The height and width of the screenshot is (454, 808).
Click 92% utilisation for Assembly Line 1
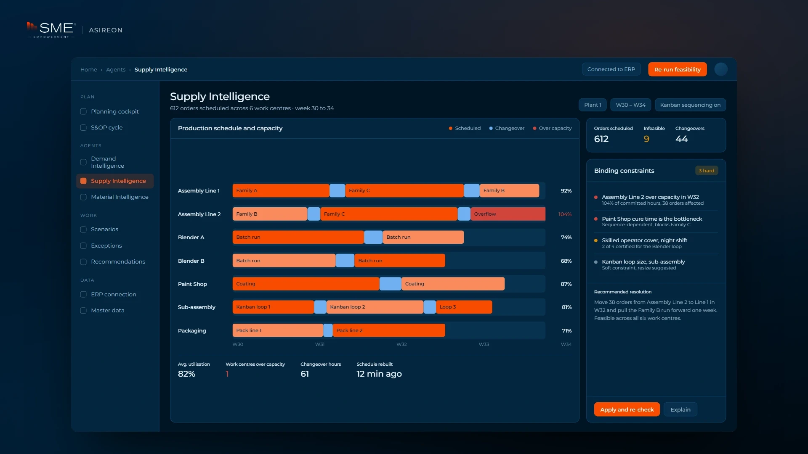click(566, 191)
